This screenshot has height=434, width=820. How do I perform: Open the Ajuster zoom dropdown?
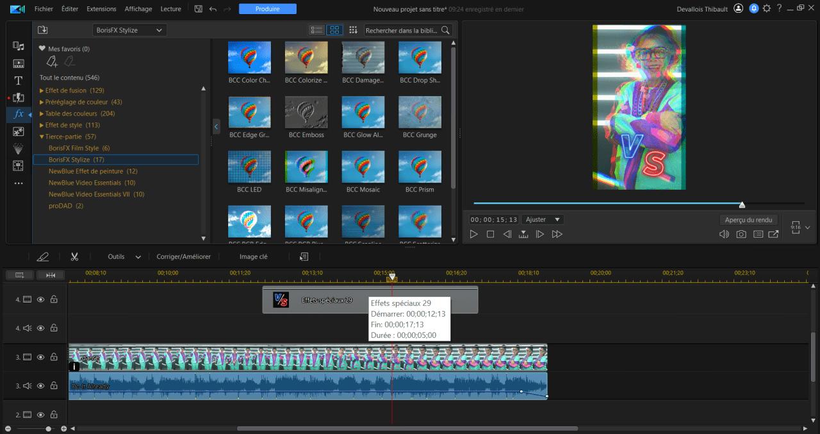click(x=543, y=219)
